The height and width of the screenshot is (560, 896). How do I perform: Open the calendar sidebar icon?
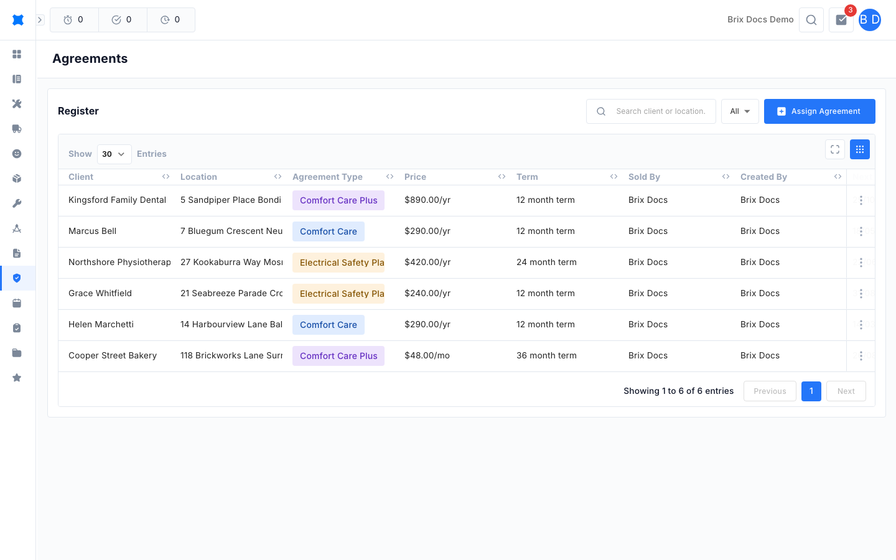[x=17, y=303]
